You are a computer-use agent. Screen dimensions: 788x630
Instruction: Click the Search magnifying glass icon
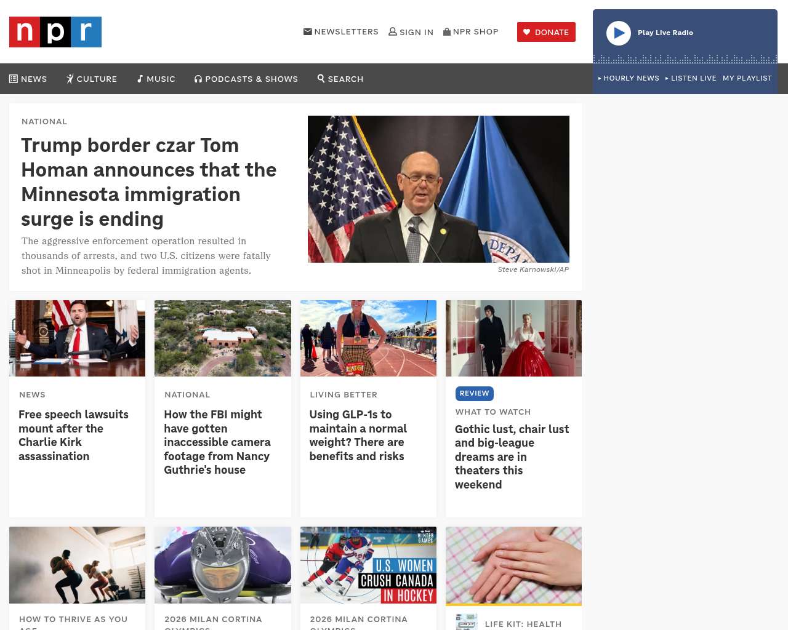click(321, 78)
